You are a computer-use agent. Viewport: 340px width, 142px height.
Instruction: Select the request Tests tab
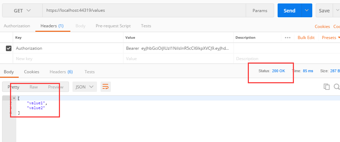(146, 26)
